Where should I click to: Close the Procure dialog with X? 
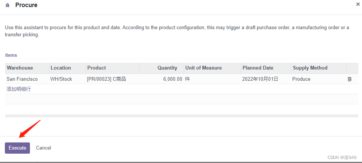click(x=358, y=4)
